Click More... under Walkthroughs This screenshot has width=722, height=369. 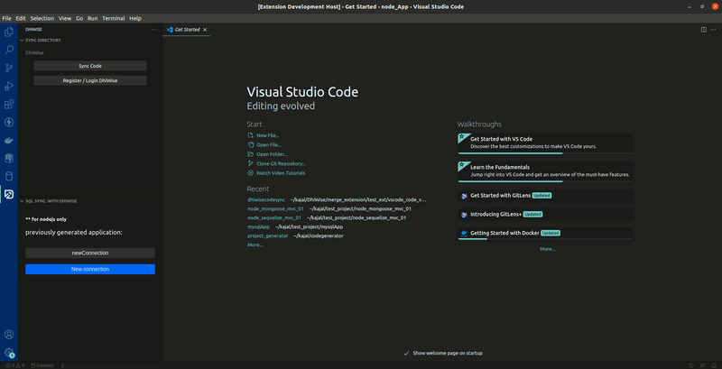click(x=548, y=249)
